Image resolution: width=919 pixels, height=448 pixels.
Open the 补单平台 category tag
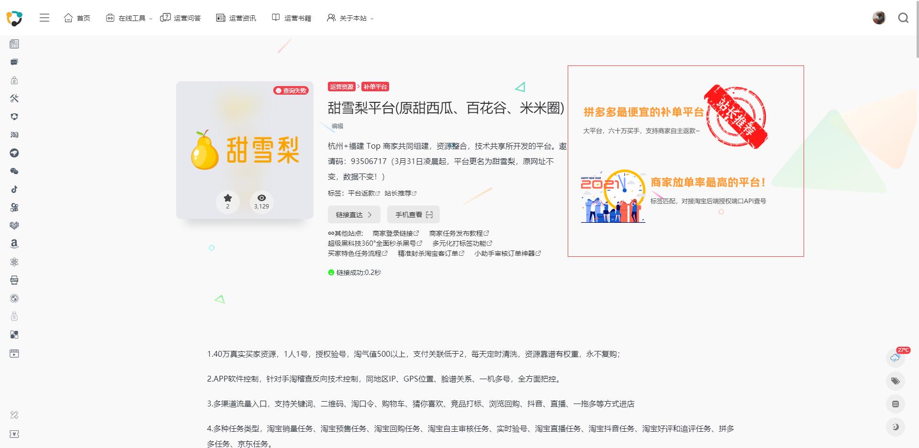point(375,87)
